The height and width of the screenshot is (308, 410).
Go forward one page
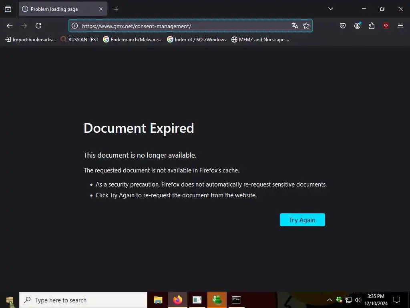[x=24, y=26]
